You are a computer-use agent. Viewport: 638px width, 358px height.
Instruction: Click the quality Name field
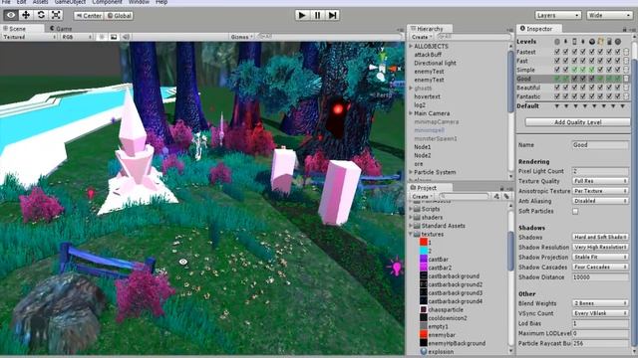(600, 145)
